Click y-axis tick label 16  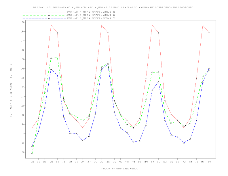pos(22,50)
